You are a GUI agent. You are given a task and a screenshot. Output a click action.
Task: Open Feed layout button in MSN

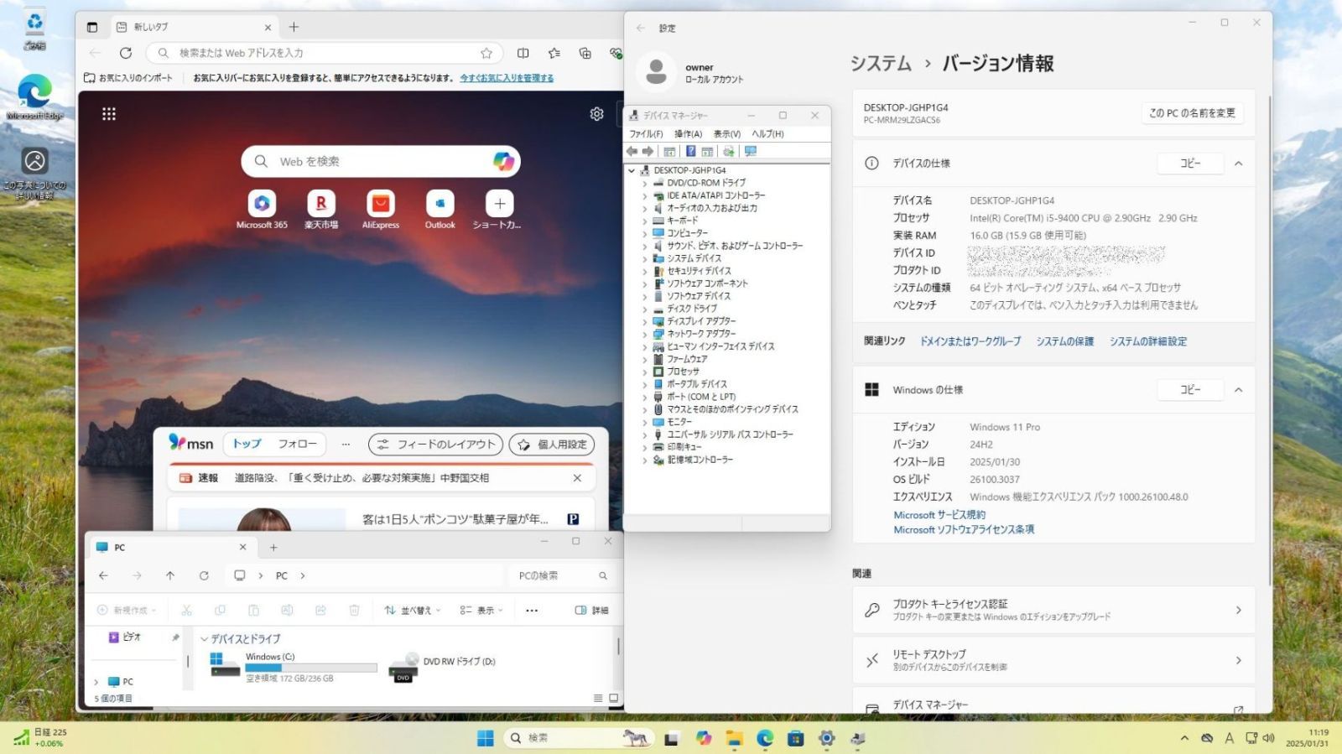435,445
